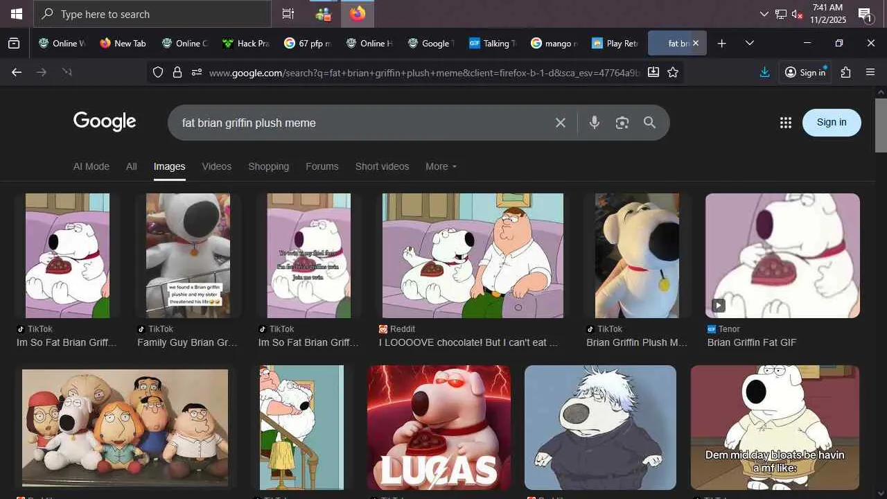Click Sign in on the Firefox toolbar
Screen dimensions: 887x499
pyautogui.click(x=805, y=72)
